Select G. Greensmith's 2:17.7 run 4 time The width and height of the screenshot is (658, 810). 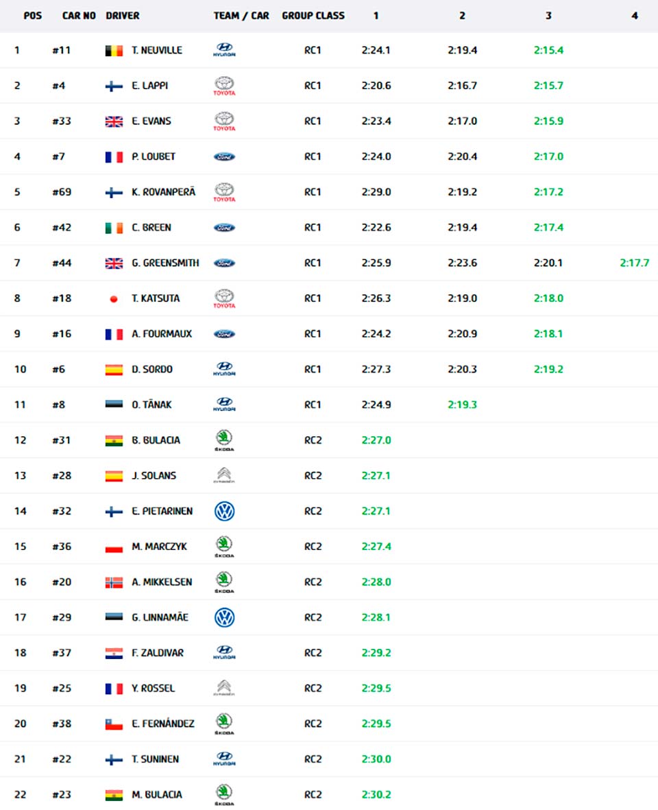pos(634,263)
